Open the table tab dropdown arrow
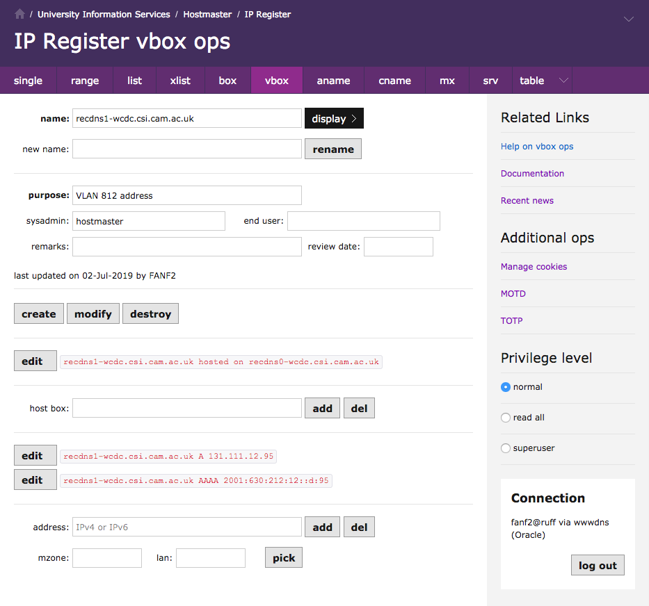The image size is (649, 606). [563, 81]
